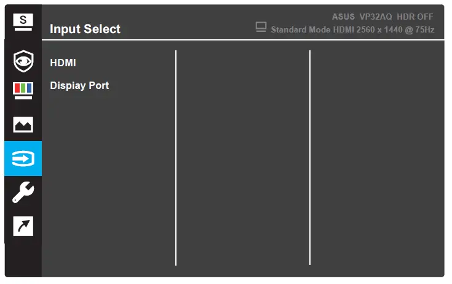Click the empty middle column panel

pyautogui.click(x=243, y=158)
